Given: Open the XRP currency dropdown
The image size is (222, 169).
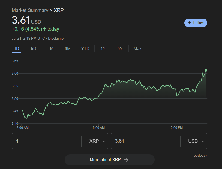Looking at the screenshot, I should pos(97,141).
